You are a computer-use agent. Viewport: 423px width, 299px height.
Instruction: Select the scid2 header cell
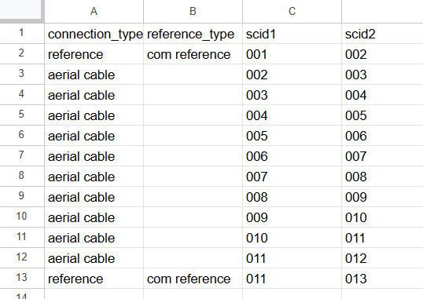[x=382, y=34]
